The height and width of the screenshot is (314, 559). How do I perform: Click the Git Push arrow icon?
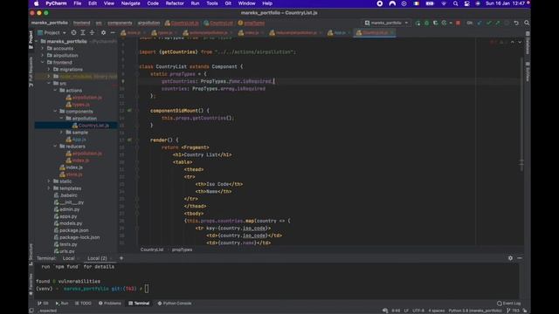(498, 23)
